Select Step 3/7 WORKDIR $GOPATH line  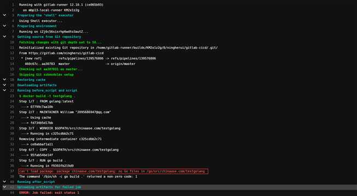(69, 128)
